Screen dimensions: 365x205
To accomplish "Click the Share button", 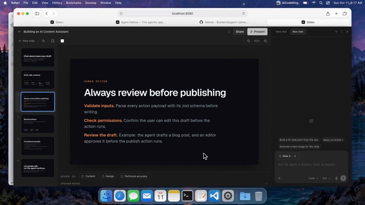I will [240, 32].
